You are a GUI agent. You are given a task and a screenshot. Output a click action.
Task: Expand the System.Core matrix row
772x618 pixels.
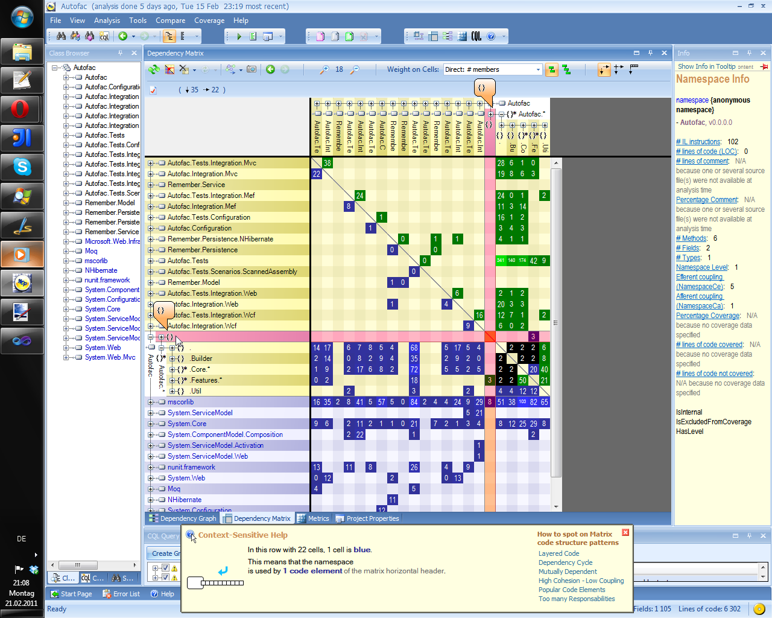(x=151, y=424)
